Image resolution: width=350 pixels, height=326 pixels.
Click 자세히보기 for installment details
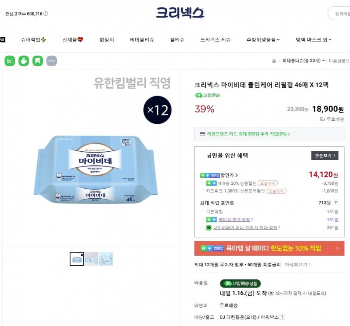pos(297,265)
